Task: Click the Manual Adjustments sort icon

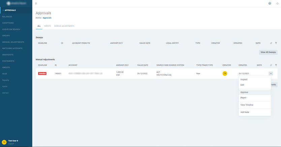Action: click(271, 65)
